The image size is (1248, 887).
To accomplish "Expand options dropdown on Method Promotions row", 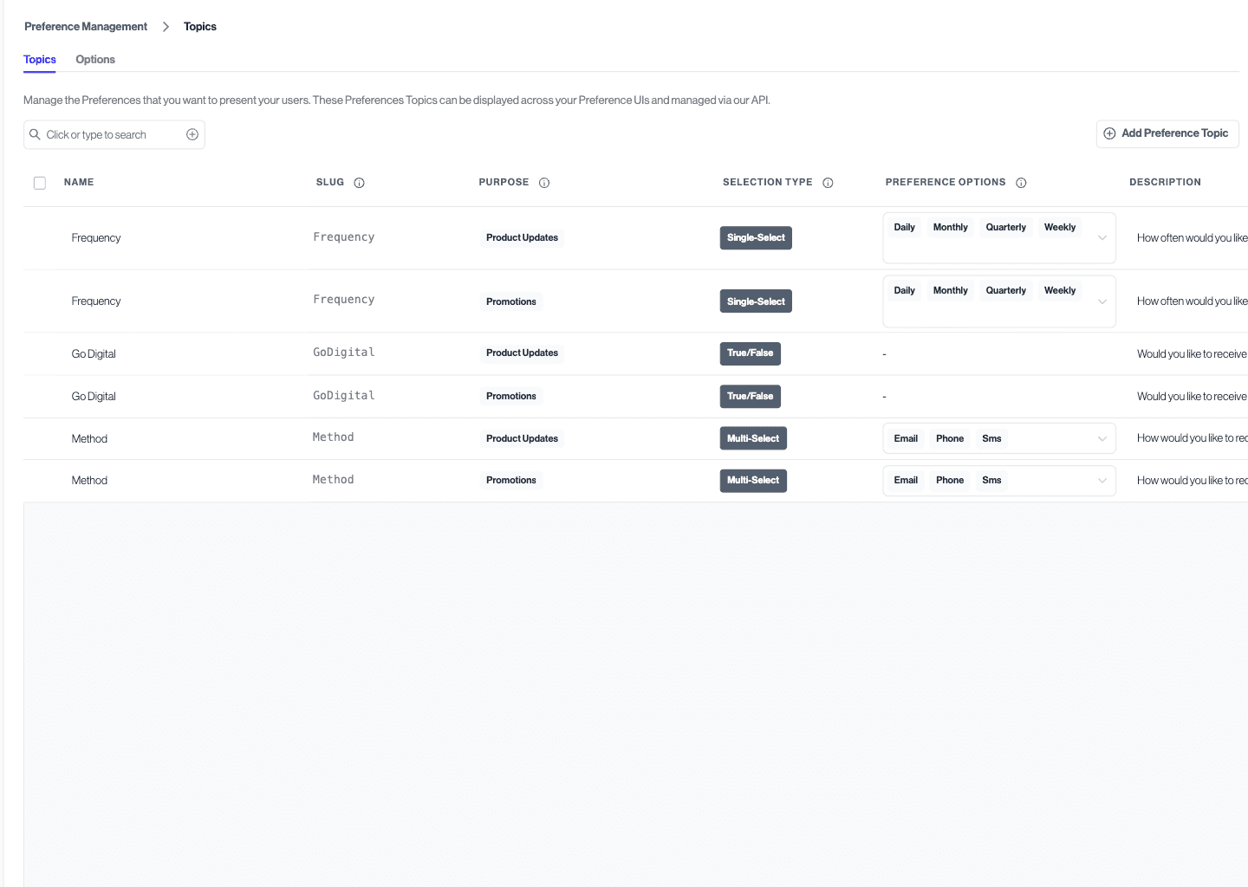I will pos(1102,480).
